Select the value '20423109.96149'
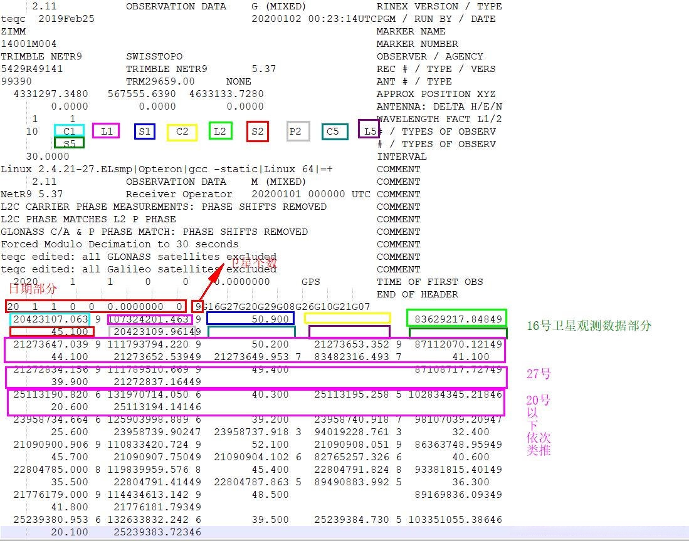Screen dimensions: 689x541 [157, 332]
